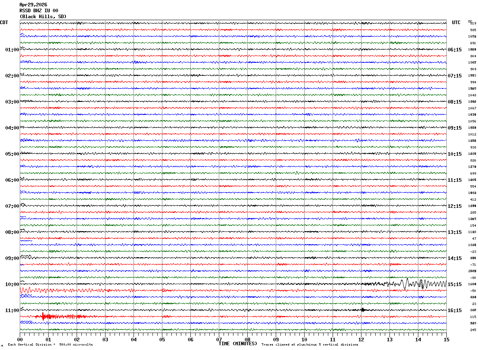This screenshot has width=478, height=350.
Task: Click the DC offset value 285
Action: pyautogui.click(x=473, y=213)
